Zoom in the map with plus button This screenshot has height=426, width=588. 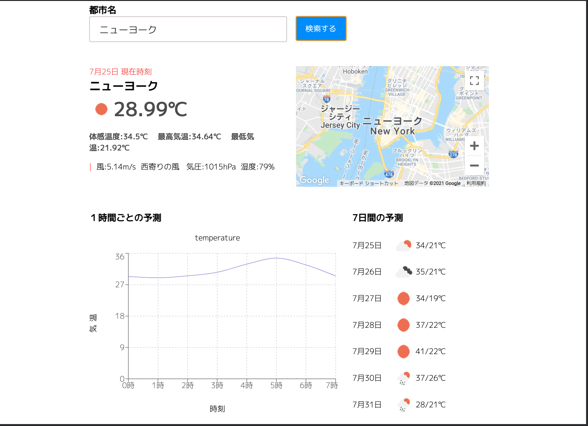474,146
